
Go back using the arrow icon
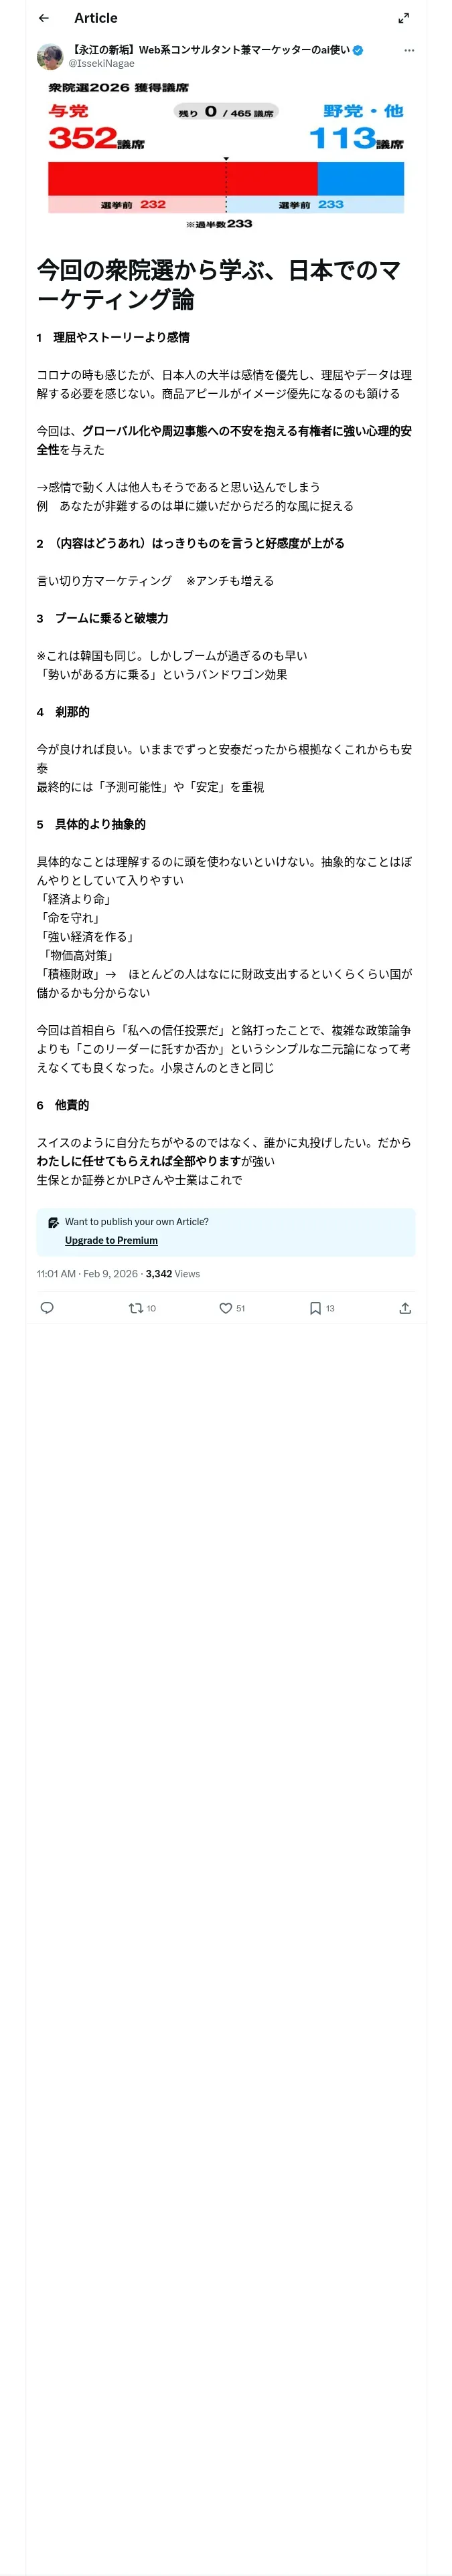coord(43,18)
